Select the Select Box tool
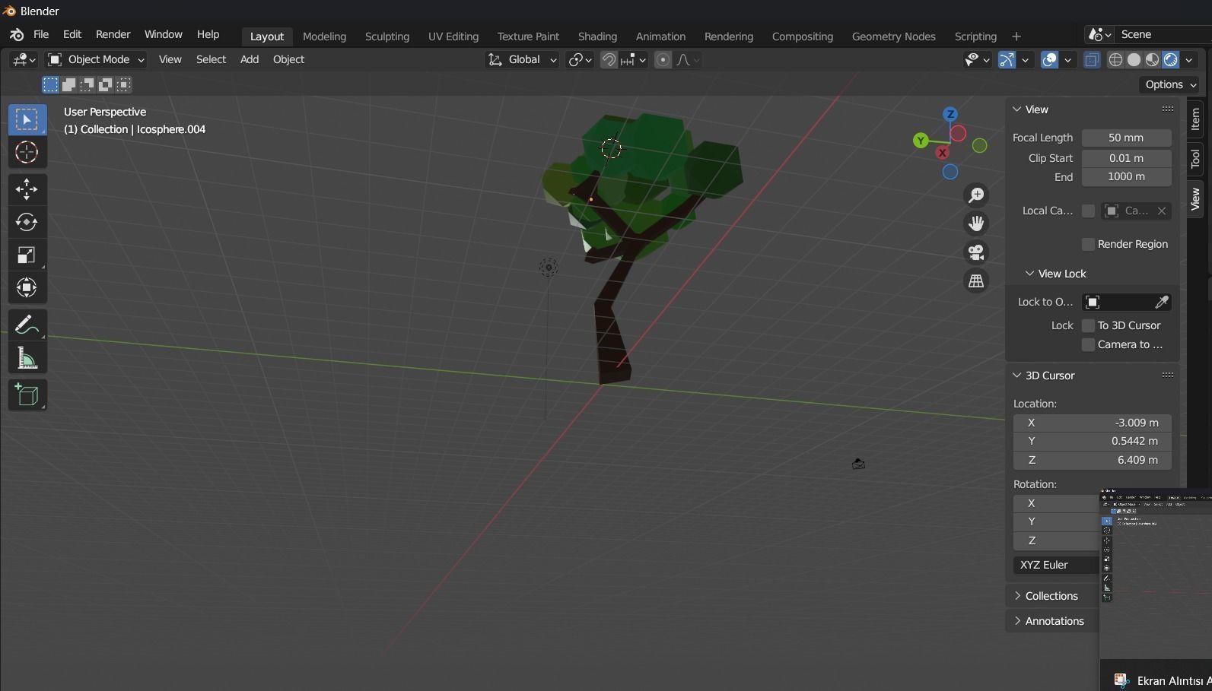This screenshot has height=691, width=1212. coord(27,120)
